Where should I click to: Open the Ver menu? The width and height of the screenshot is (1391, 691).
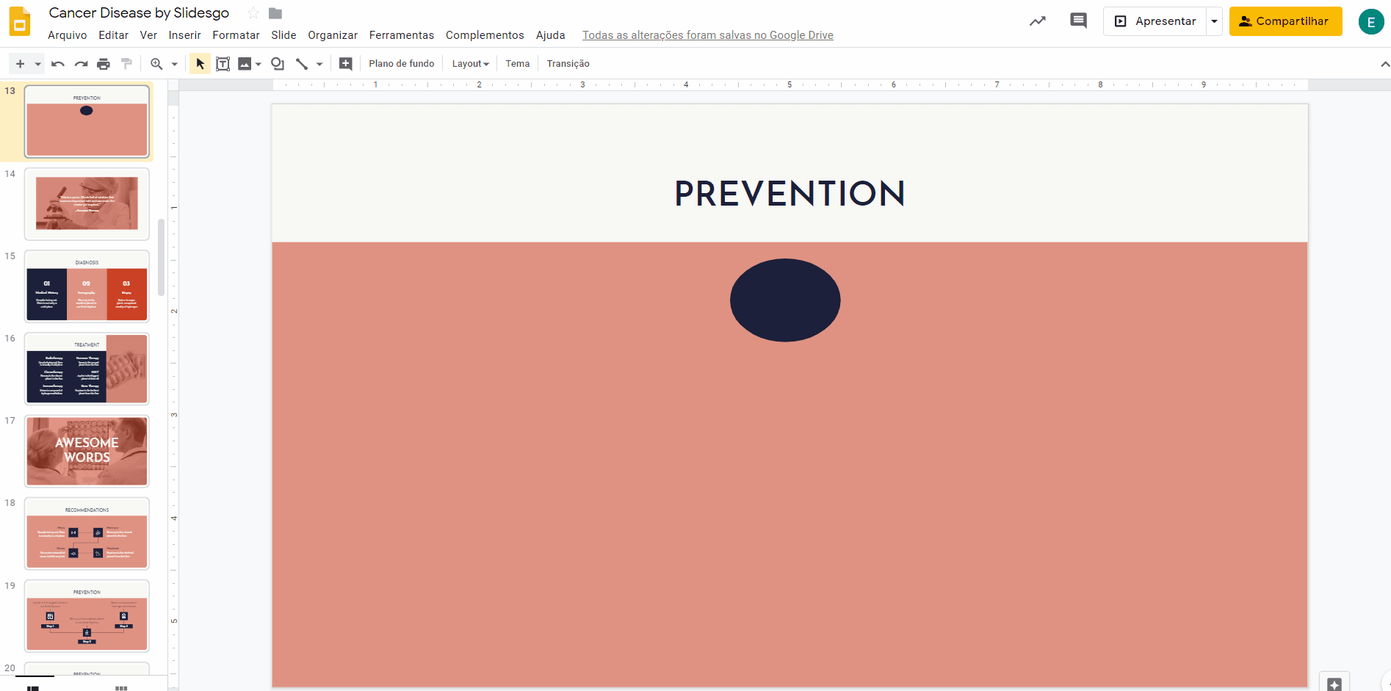[x=148, y=35]
